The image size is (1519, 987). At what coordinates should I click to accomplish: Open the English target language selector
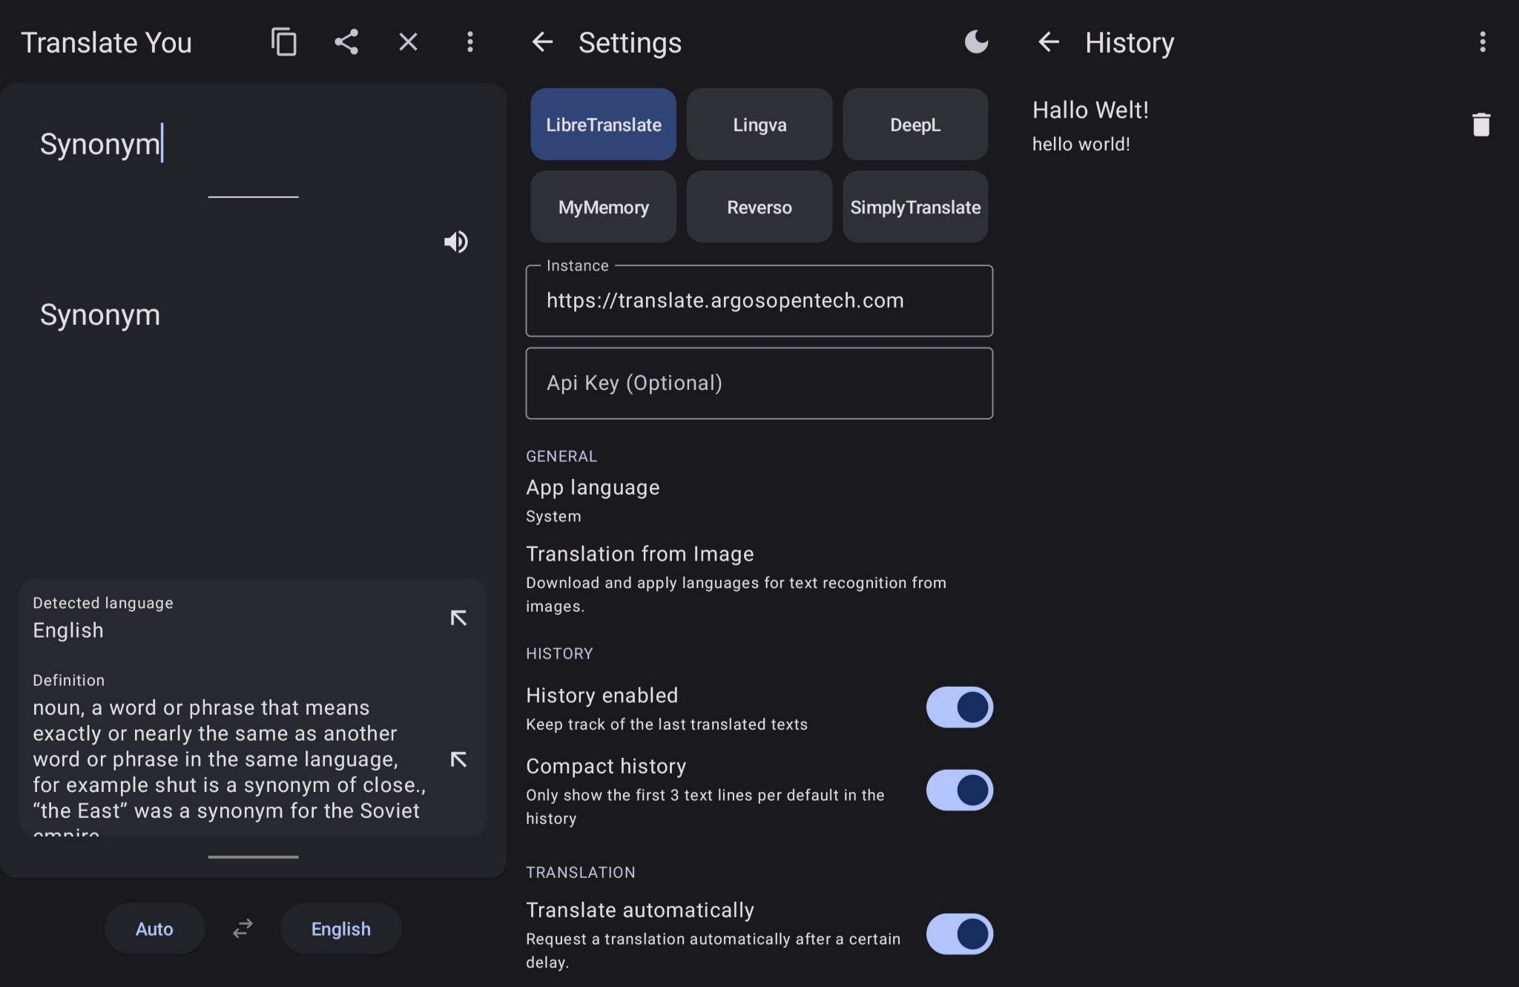[x=340, y=928]
